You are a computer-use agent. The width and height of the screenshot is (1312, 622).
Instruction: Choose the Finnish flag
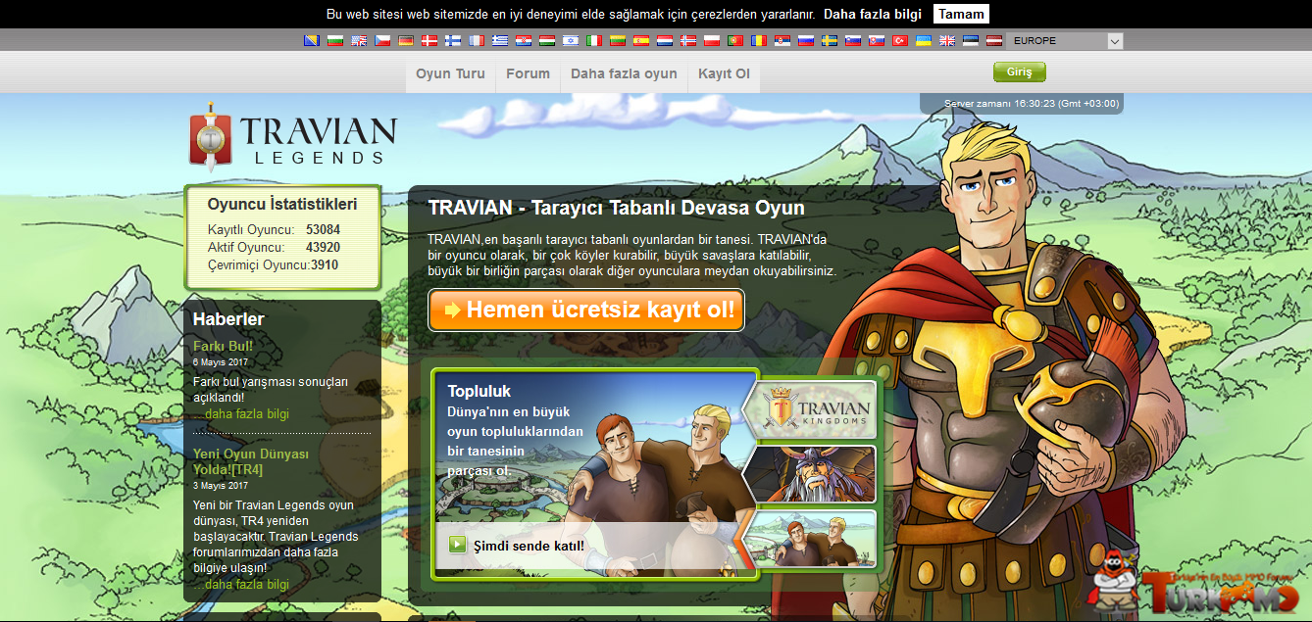pos(453,40)
